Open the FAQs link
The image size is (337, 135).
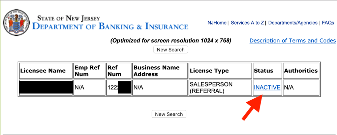(x=328, y=23)
